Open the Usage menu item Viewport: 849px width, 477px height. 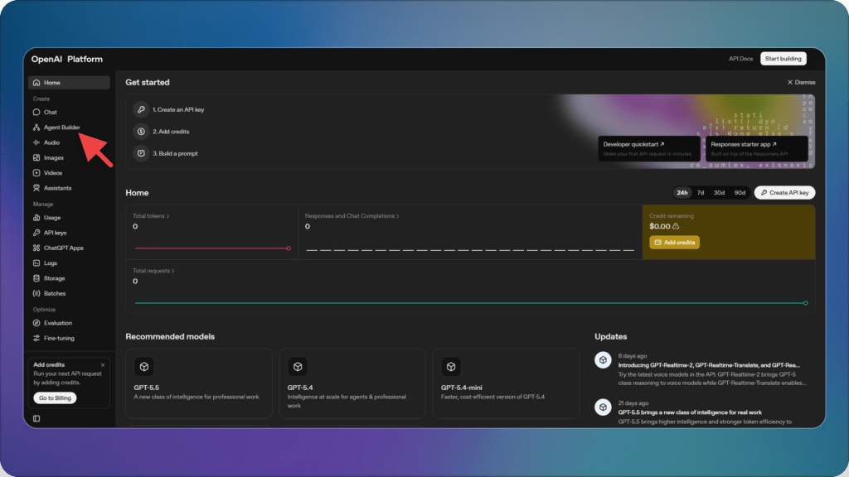click(x=69, y=218)
